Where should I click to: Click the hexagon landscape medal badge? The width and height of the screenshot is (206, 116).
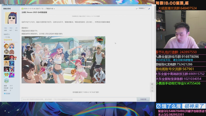(x=6, y=81)
